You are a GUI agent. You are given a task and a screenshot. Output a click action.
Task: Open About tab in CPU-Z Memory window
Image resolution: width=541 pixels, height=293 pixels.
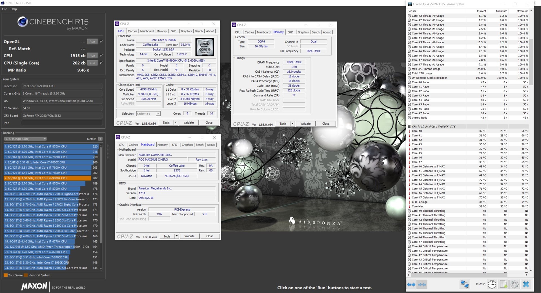point(327,32)
